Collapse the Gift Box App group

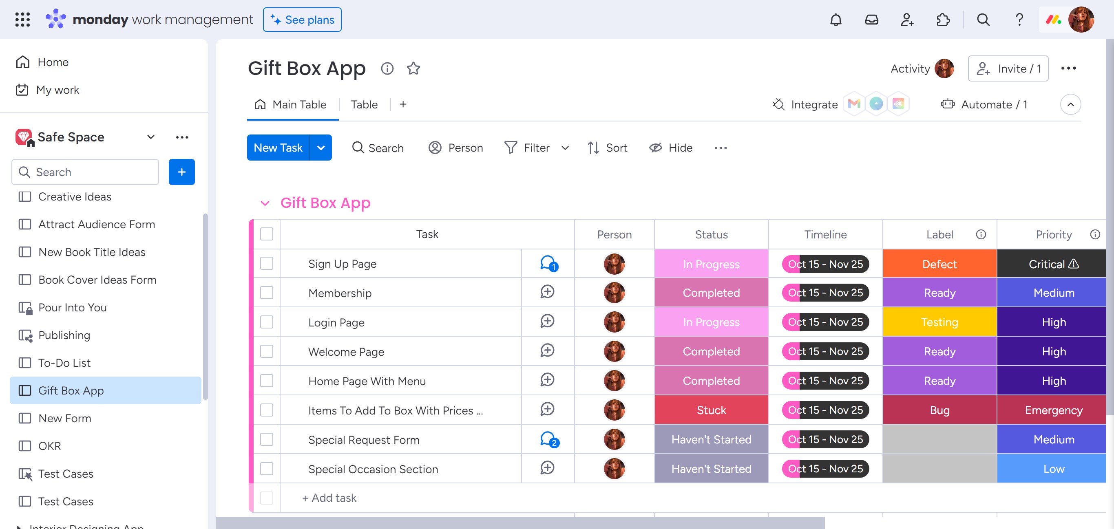pos(265,203)
